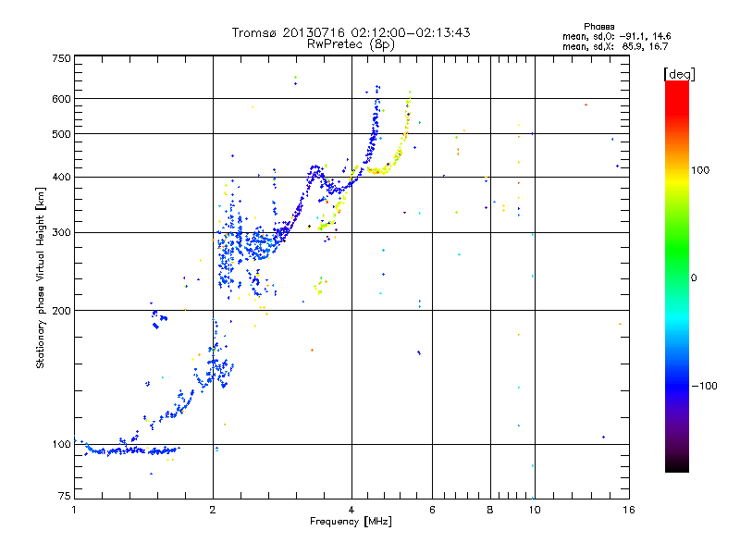
Task: Click the y-axis tick '500'
Action: [61, 134]
